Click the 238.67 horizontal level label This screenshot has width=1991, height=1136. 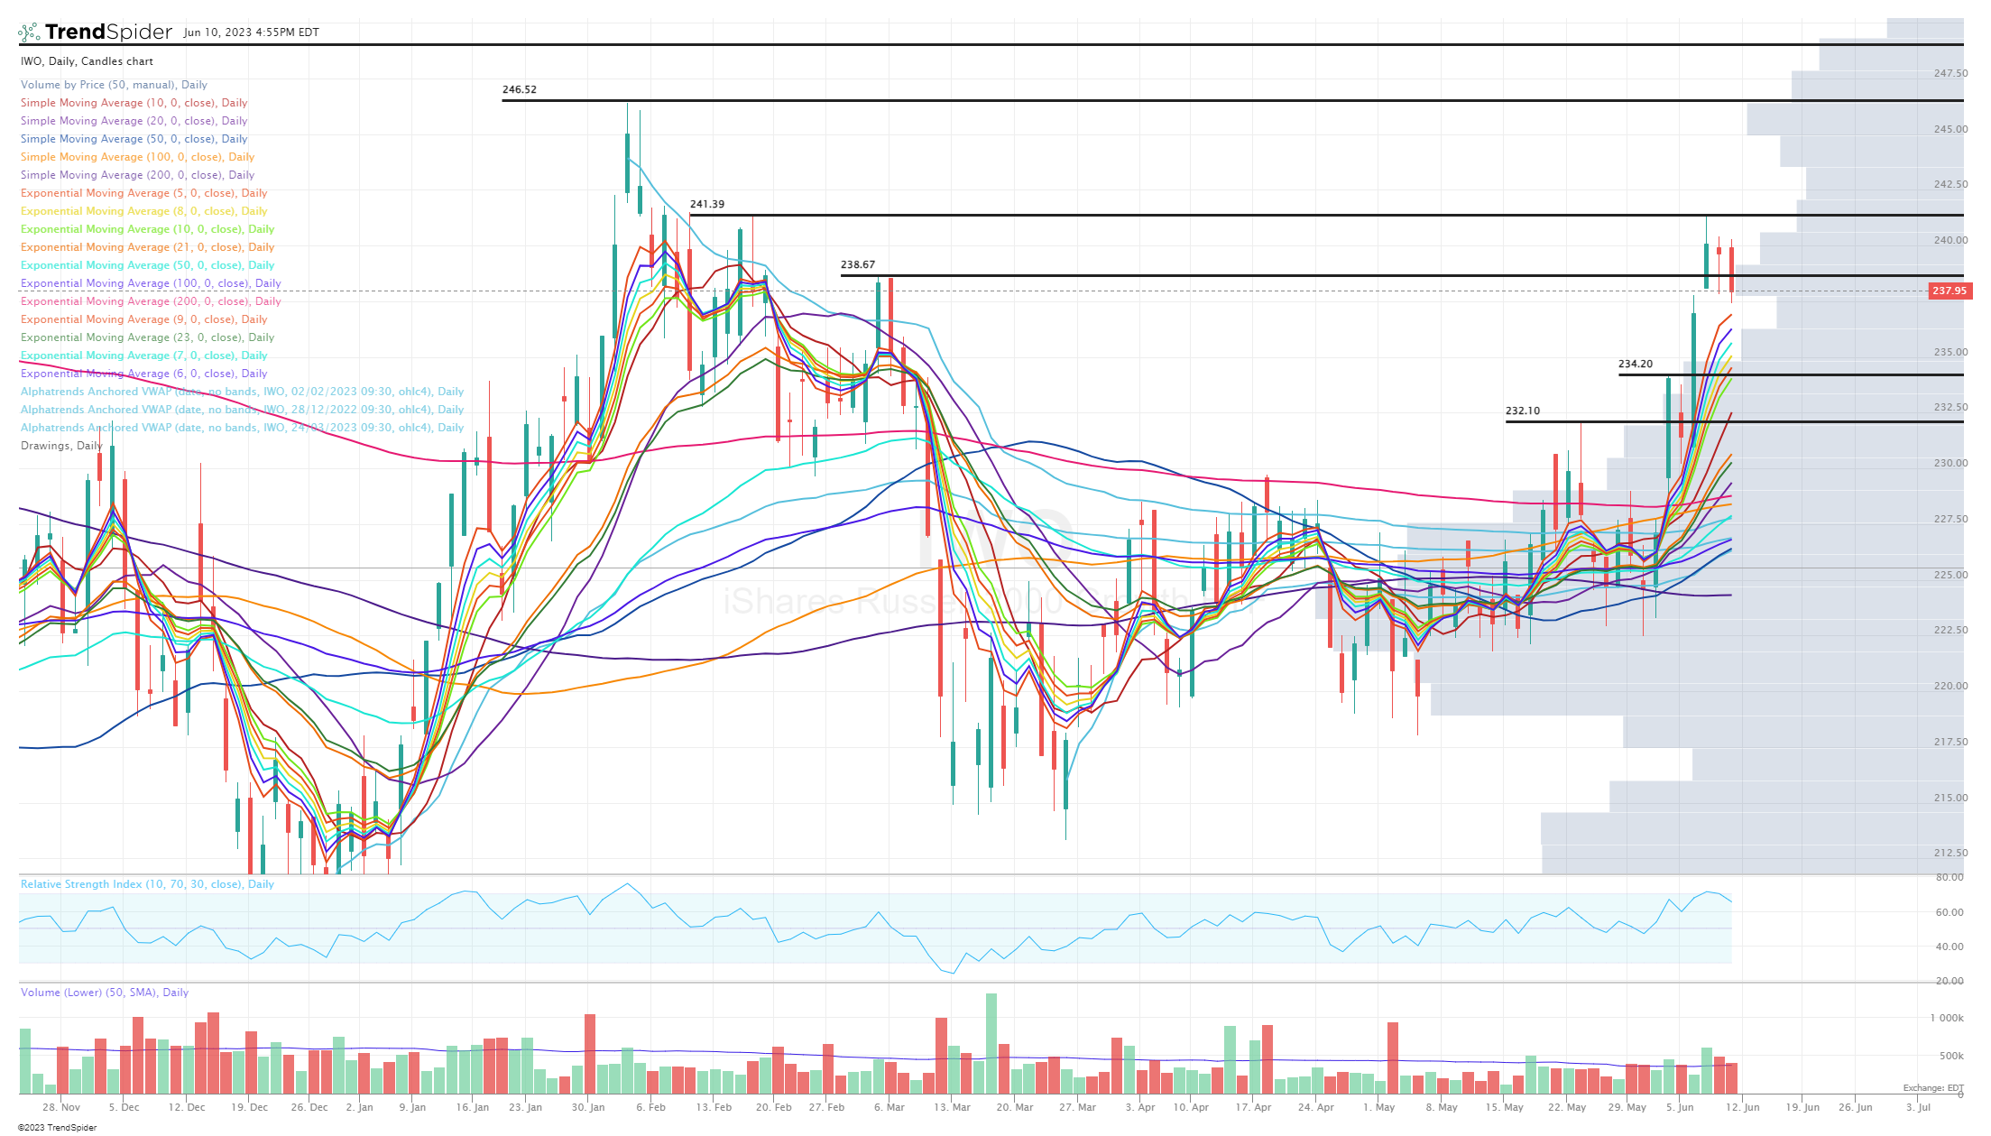coord(858,265)
